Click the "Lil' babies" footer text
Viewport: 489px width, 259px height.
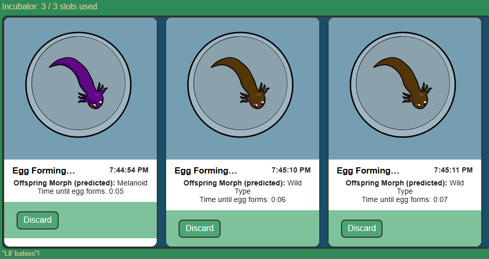(21, 253)
